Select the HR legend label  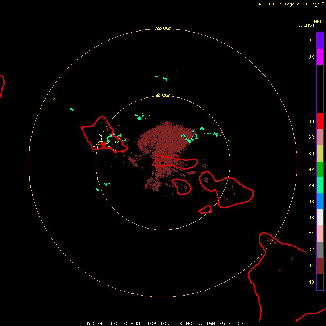(311, 170)
